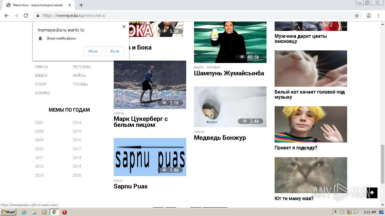Open the КОМИКС category link
This screenshot has height=216, width=385.
[43, 93]
